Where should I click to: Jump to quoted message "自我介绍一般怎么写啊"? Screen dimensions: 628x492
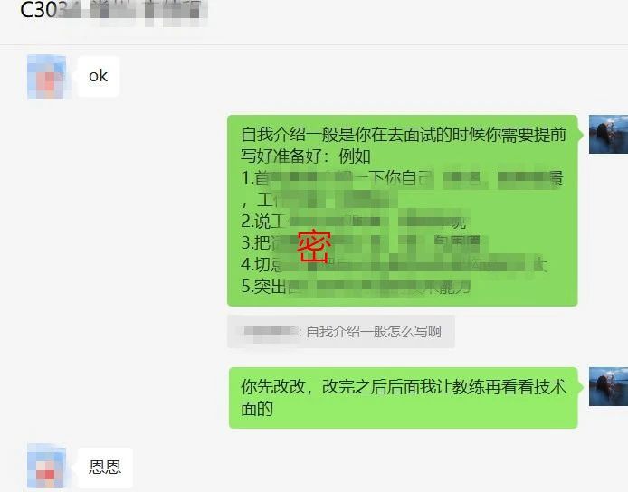tap(341, 332)
